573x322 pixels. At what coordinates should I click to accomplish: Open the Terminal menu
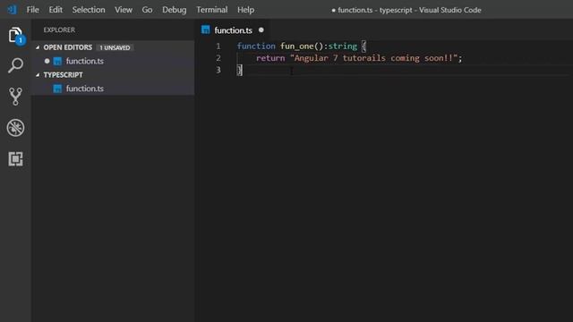(x=212, y=10)
